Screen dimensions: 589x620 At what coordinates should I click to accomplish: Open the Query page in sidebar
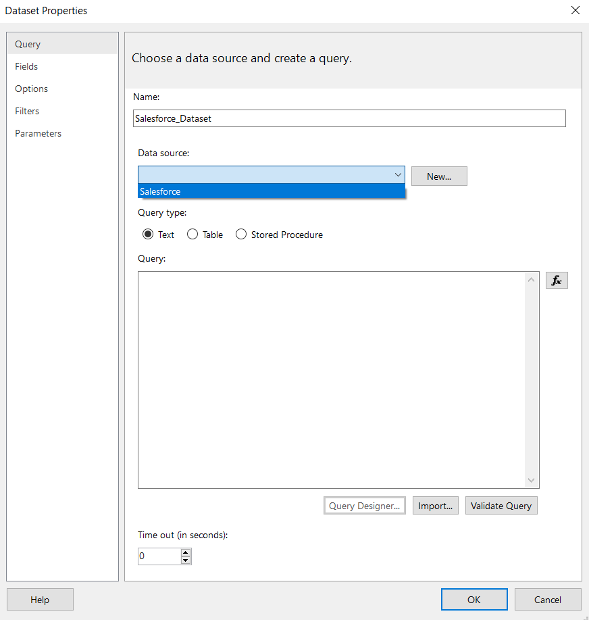[x=28, y=44]
